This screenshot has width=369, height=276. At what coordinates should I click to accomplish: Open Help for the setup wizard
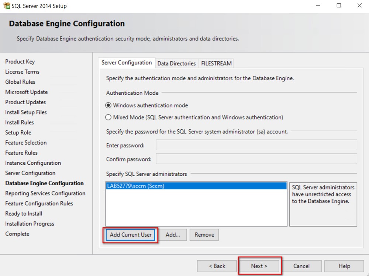tap(344, 266)
